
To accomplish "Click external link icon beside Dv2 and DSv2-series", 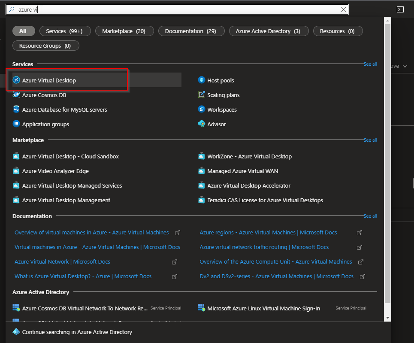I will 363,276.
